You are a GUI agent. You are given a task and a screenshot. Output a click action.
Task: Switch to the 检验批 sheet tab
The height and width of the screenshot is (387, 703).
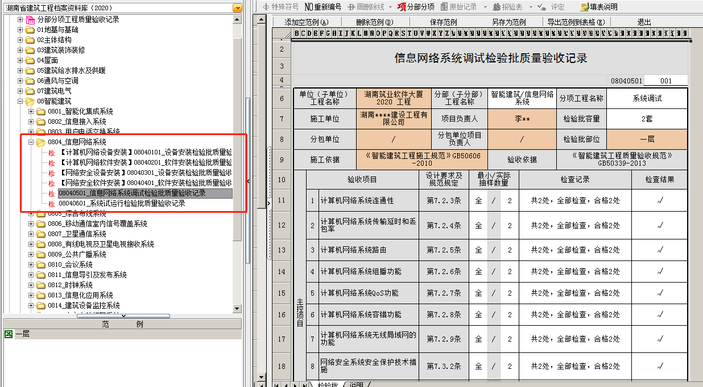[327, 385]
